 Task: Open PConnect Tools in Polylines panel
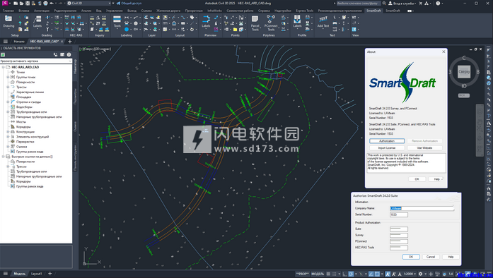pyautogui.click(x=271, y=23)
